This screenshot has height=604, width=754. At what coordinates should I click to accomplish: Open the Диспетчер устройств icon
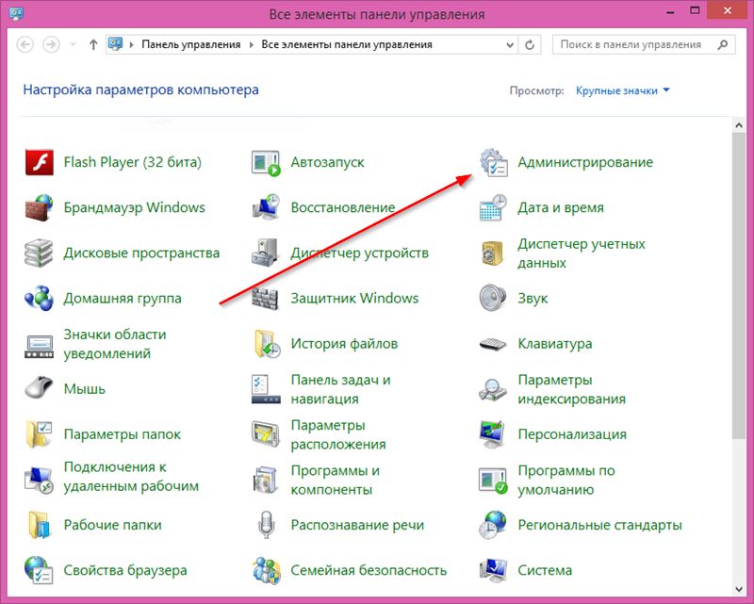click(266, 253)
